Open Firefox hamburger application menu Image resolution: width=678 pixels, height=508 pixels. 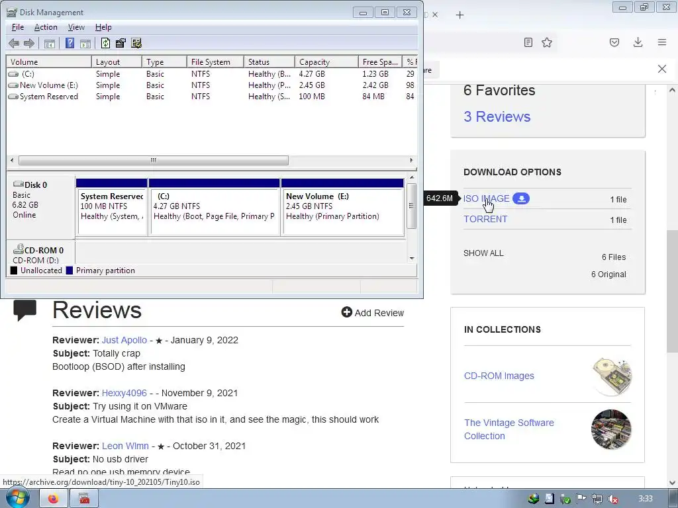662,42
